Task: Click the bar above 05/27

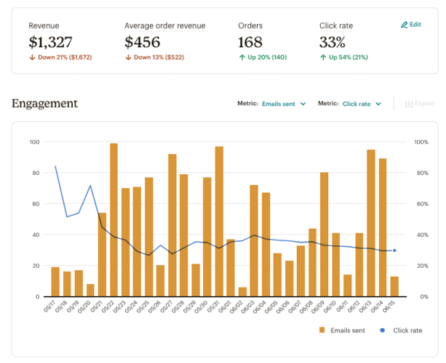Action: (172, 225)
